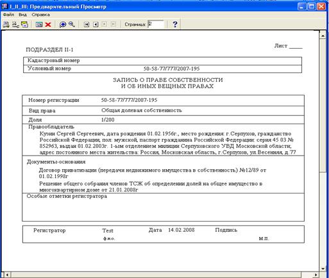Zoom in with the magnifier plus icon
Viewport: 329px width, 278px height.
62,24
